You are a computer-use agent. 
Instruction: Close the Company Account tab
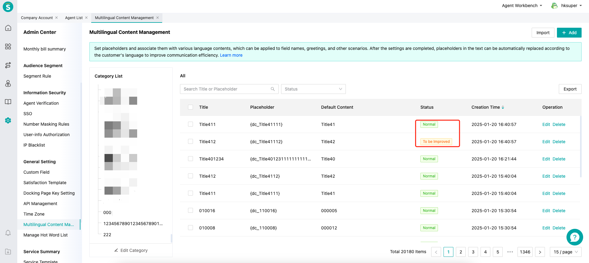click(56, 18)
